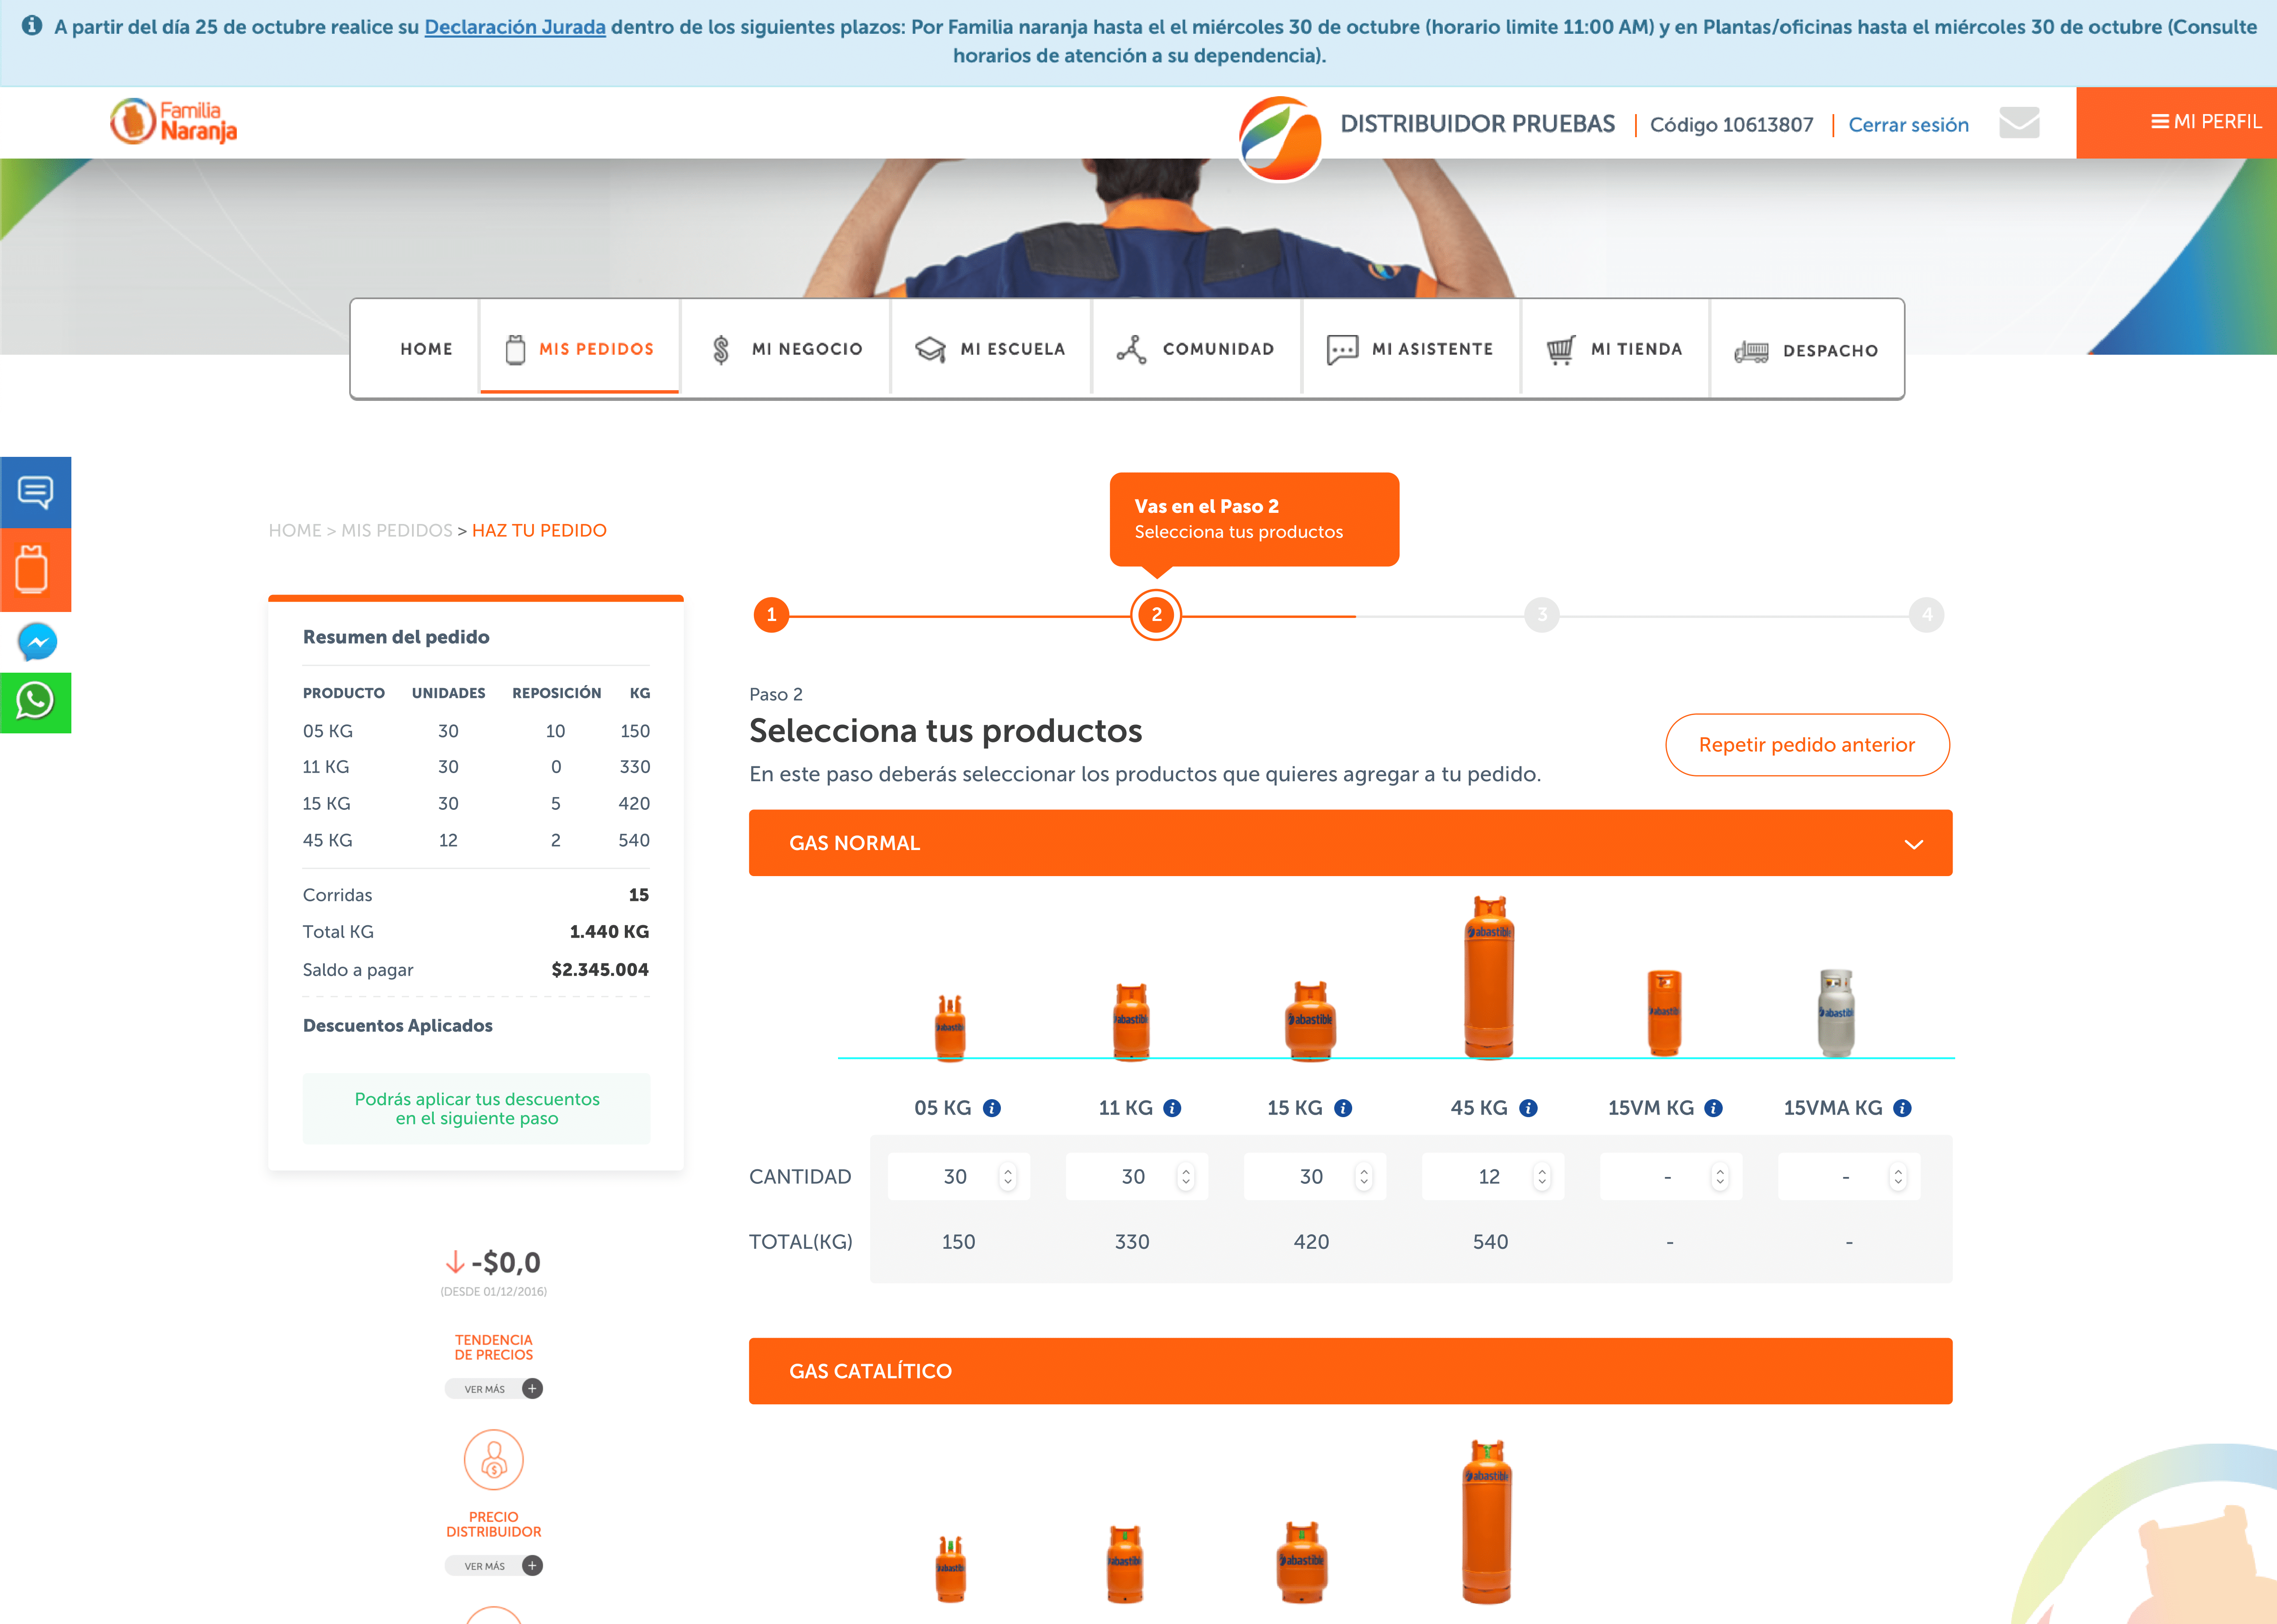Click Repetir pedido anterior button

pyautogui.click(x=1806, y=745)
